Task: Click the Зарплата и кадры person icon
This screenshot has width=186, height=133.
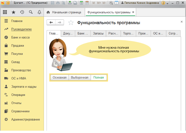Action: click(6, 87)
